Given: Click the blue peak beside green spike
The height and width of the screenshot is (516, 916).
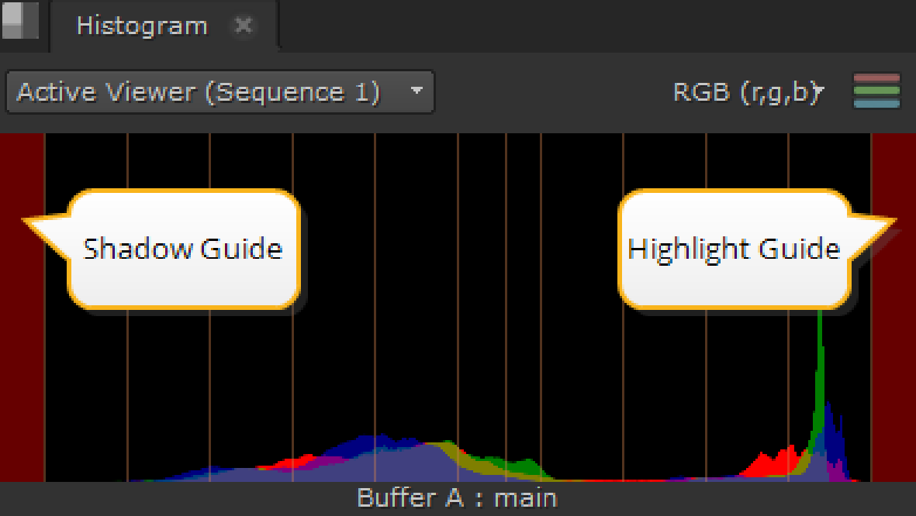Looking at the screenshot, I should [830, 434].
